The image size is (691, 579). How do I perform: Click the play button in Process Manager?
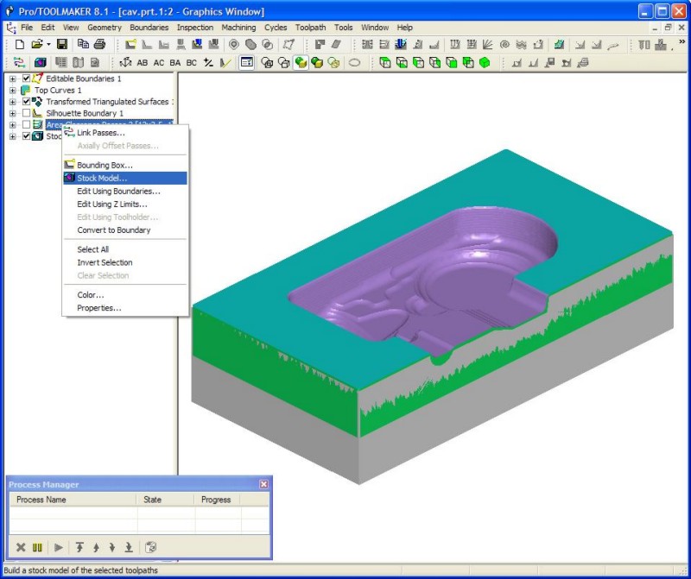click(x=58, y=547)
